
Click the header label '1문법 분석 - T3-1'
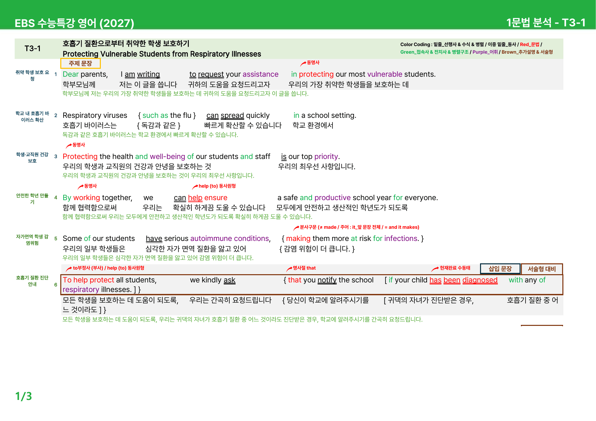546,22
